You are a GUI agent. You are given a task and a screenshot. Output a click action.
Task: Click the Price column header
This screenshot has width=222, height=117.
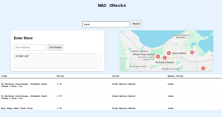(60, 76)
